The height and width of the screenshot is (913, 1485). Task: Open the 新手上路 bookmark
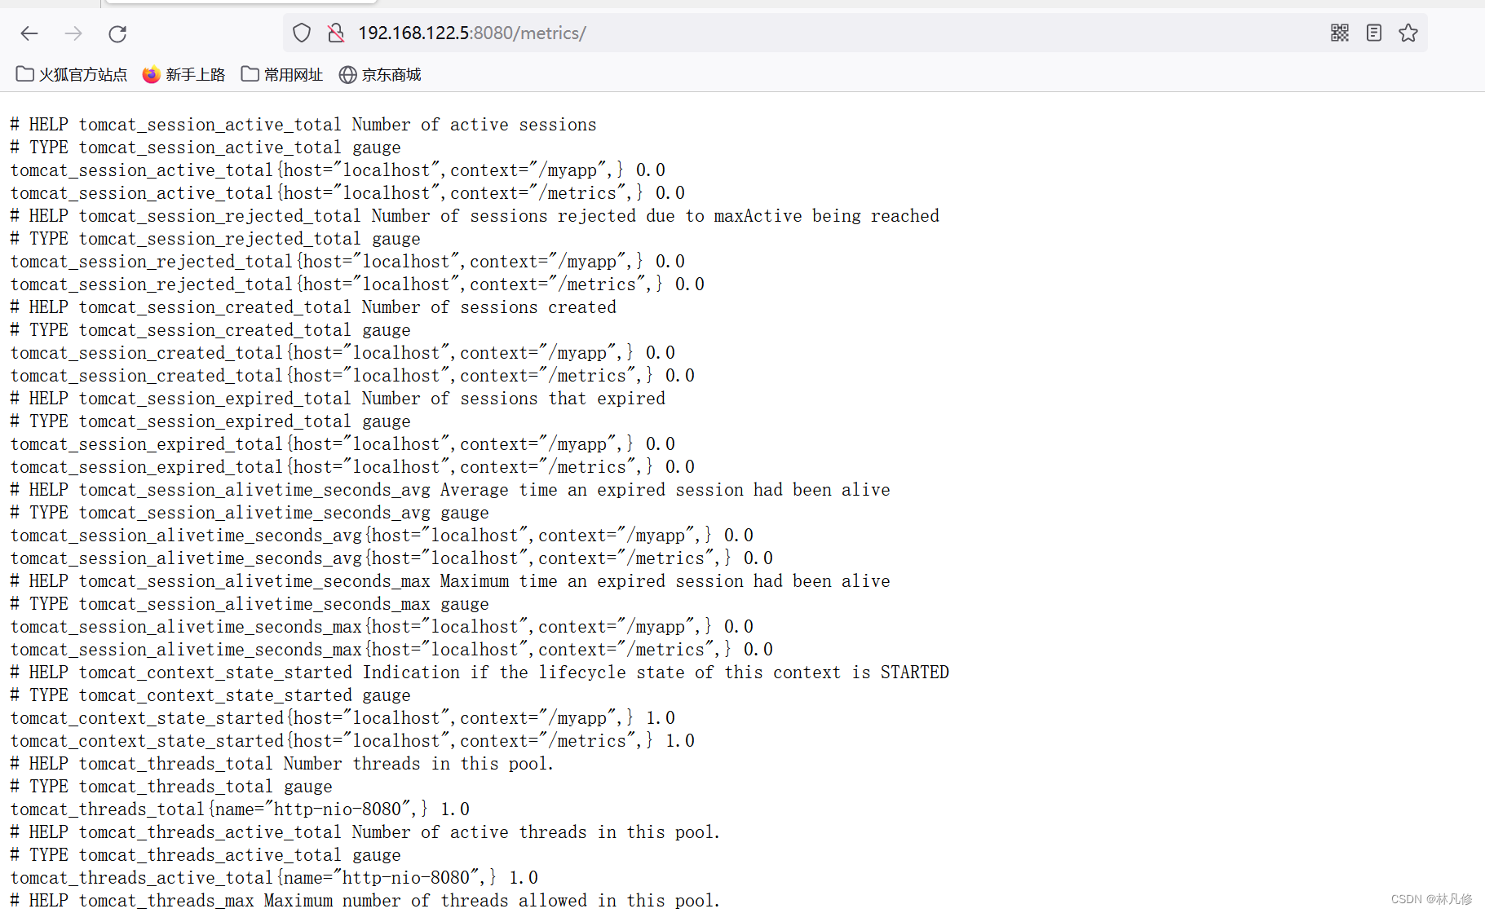point(183,75)
